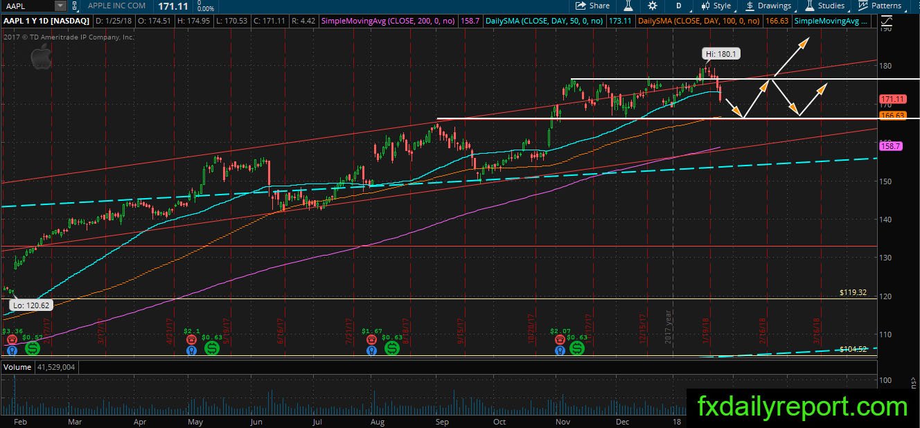Open the Studies menu
This screenshot has width=920, height=428.
(x=824, y=6)
